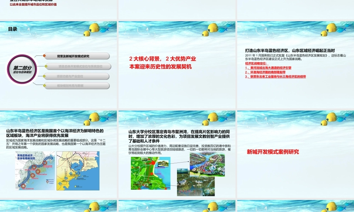Click link 3、联贯东北老工业基地与长三角经济区的纽带
The height and width of the screenshot is (212, 354).
tap(275, 77)
